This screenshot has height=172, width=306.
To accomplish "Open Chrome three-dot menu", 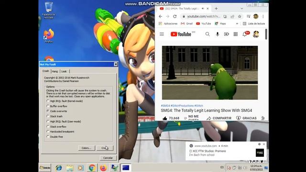I will coord(263,17).
